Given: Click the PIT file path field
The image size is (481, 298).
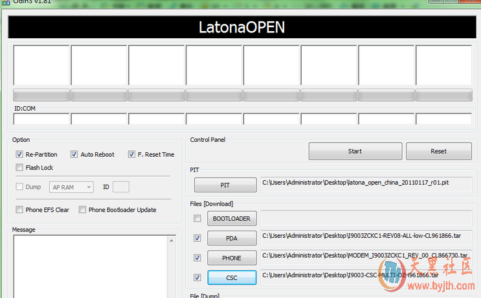Looking at the screenshot, I should (x=366, y=183).
